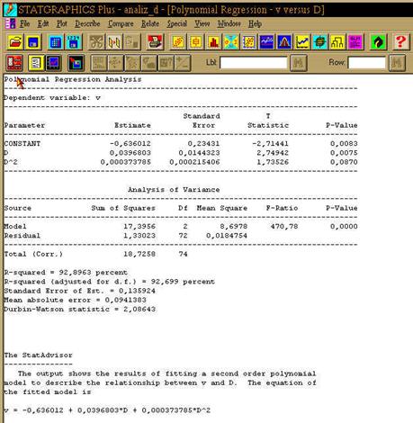Click the 'Dependent variable: v' line
This screenshot has width=413, height=423.
point(52,98)
